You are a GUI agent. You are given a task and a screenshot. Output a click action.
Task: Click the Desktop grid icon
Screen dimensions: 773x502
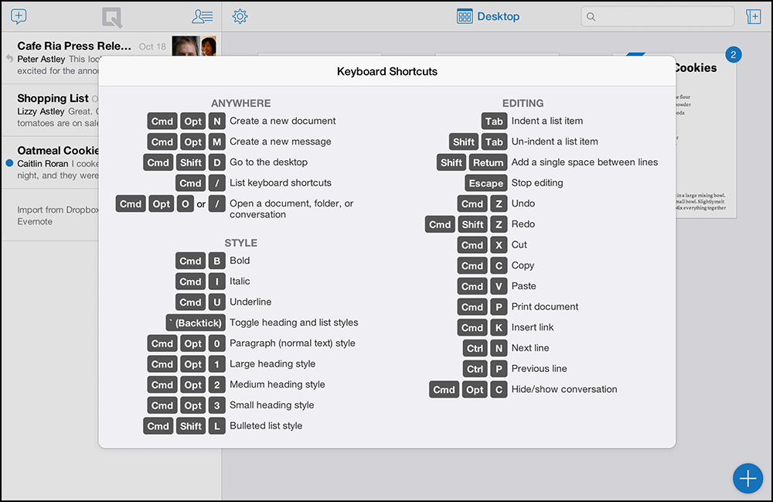pyautogui.click(x=464, y=15)
